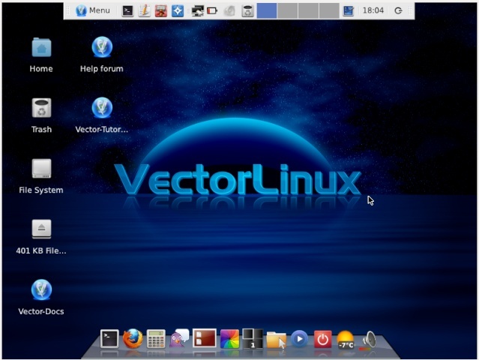Switch to the fourth workspace in pager

tap(329, 10)
